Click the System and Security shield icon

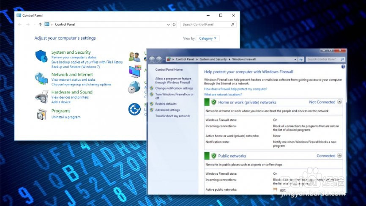pos(41,56)
